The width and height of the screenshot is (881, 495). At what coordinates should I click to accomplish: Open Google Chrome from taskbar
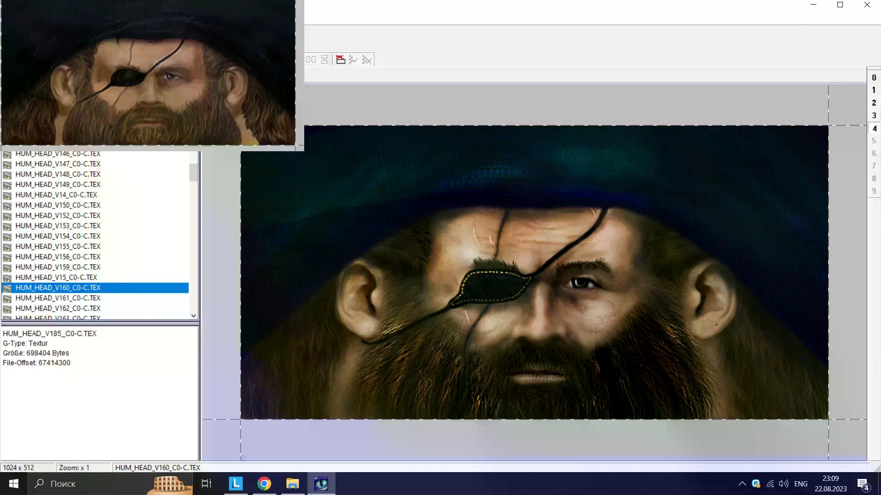pos(264,484)
